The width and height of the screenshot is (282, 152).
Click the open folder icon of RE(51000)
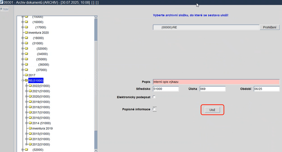pyautogui.click(x=26, y=80)
